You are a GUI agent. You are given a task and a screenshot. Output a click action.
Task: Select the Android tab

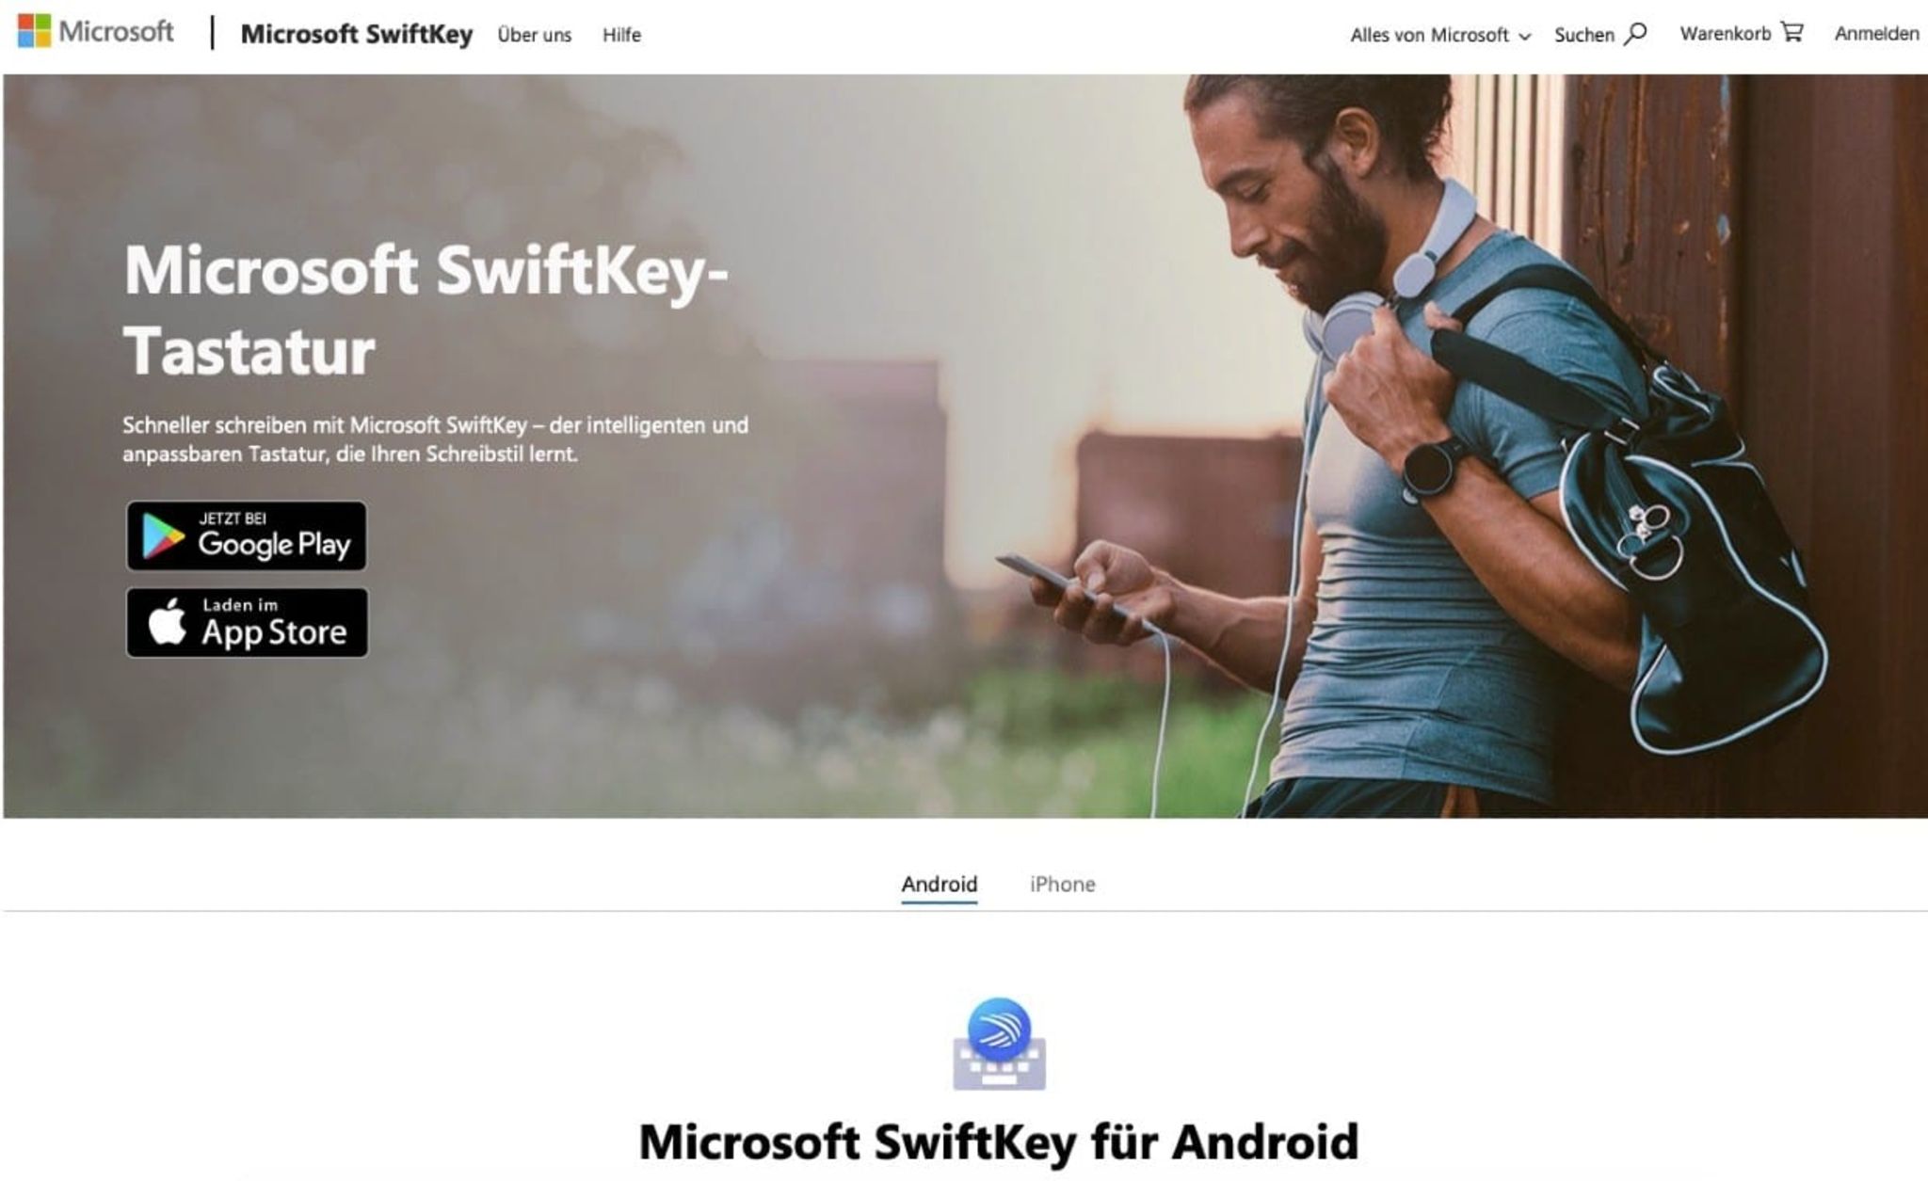click(939, 884)
